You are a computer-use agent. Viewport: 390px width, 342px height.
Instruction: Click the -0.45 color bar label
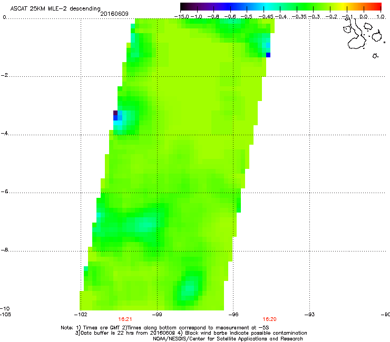(x=266, y=17)
